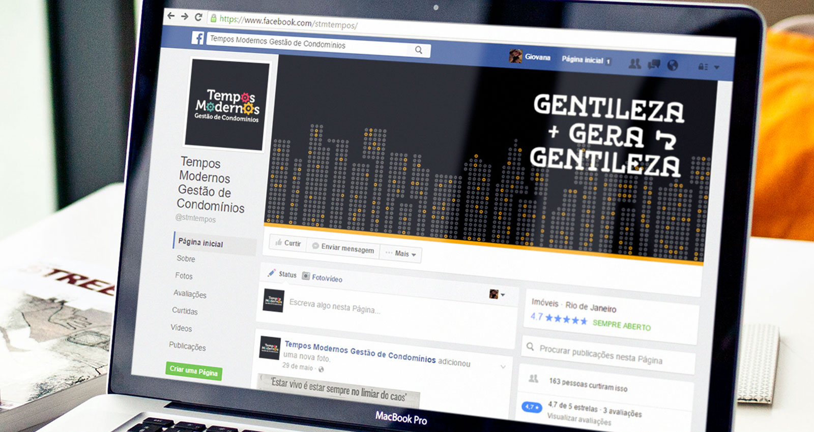Click the people icon beside 163 pessoas
This screenshot has width=814, height=432.
pyautogui.click(x=533, y=379)
